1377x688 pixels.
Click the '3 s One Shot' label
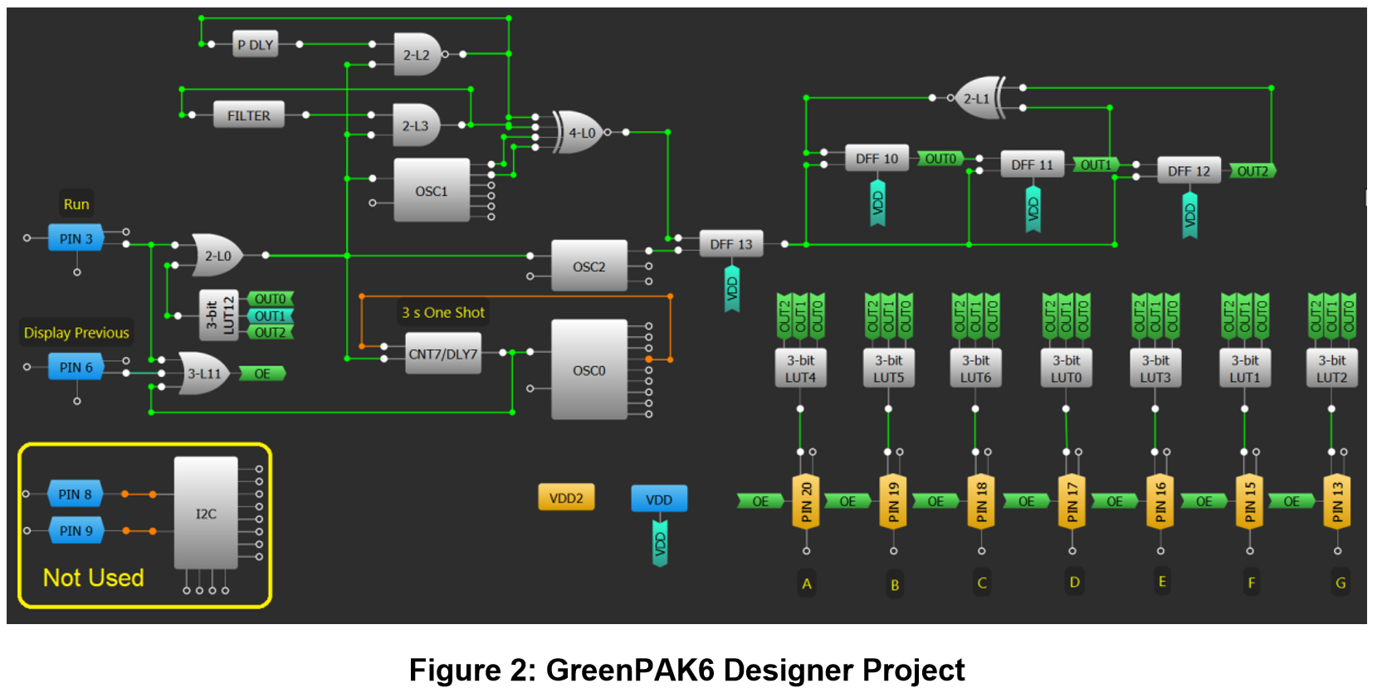click(443, 313)
